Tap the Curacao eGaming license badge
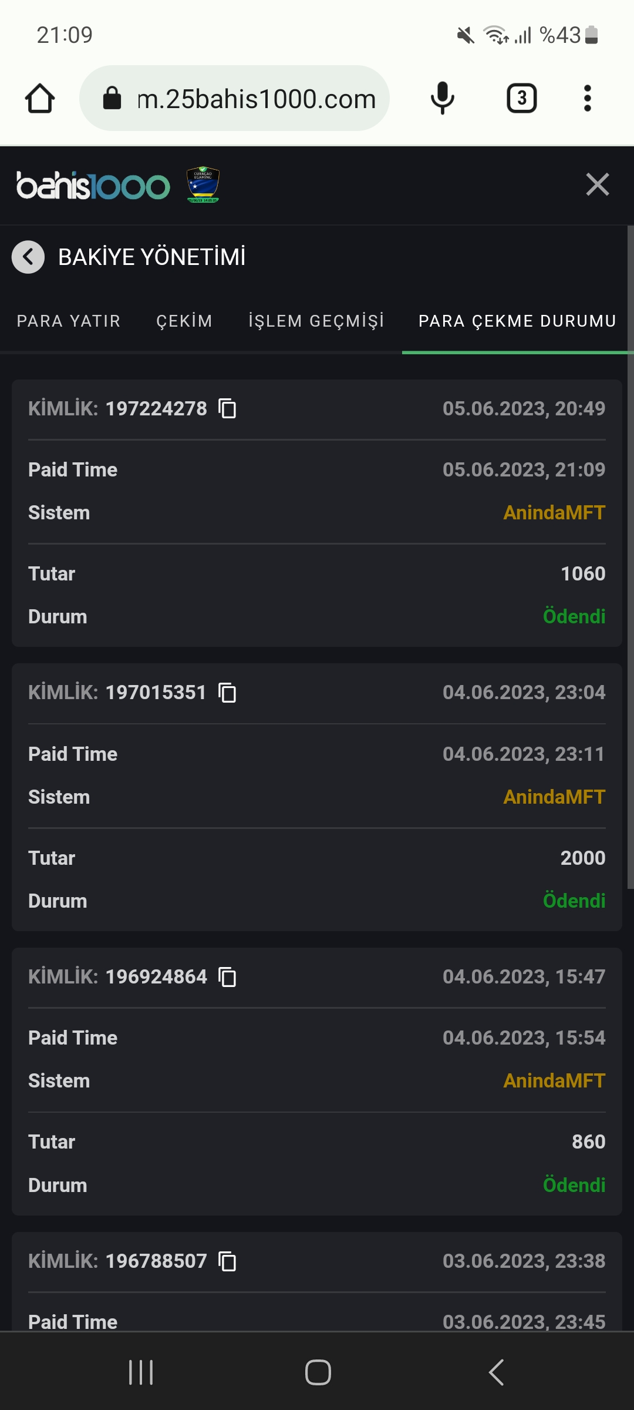634x1410 pixels. [203, 184]
